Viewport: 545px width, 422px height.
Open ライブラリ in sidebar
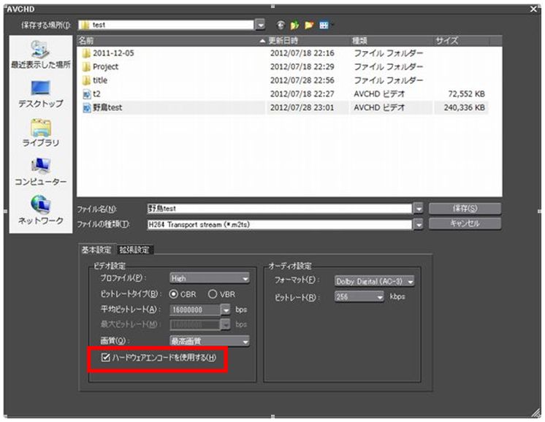tap(41, 133)
